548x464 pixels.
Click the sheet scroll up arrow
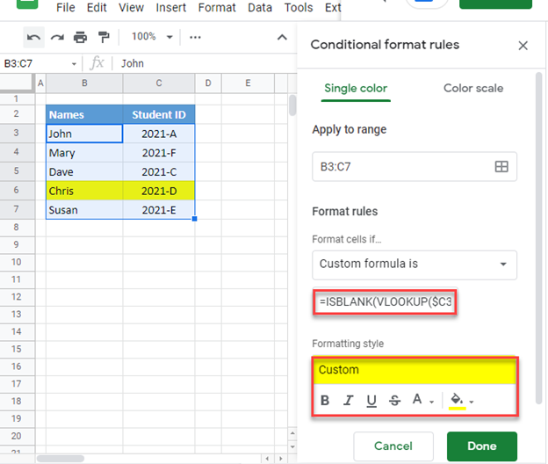[x=292, y=433]
